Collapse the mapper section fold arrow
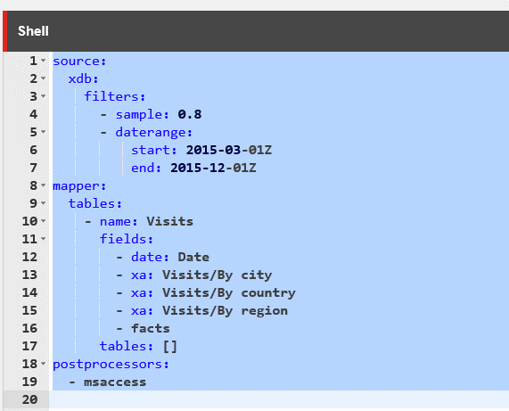The height and width of the screenshot is (411, 509). point(43,185)
